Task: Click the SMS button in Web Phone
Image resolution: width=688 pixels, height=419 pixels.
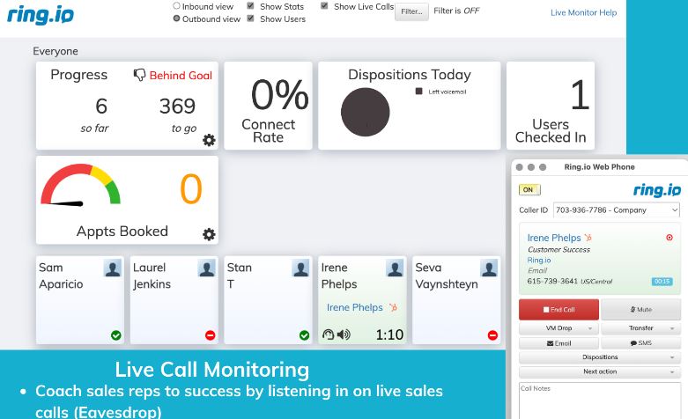Action: [641, 343]
